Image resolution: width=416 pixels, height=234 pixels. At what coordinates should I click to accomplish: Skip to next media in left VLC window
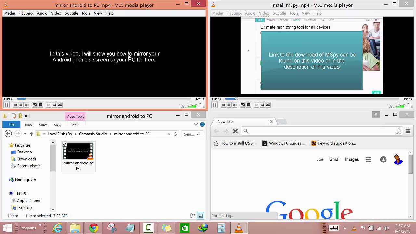(27, 105)
